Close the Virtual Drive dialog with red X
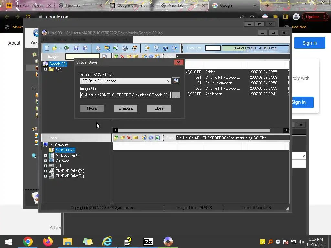The height and width of the screenshot is (248, 331). [178, 62]
